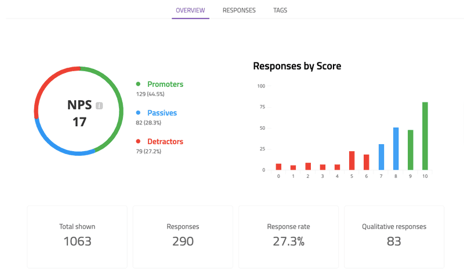Click the Promoters legend label

pos(165,85)
